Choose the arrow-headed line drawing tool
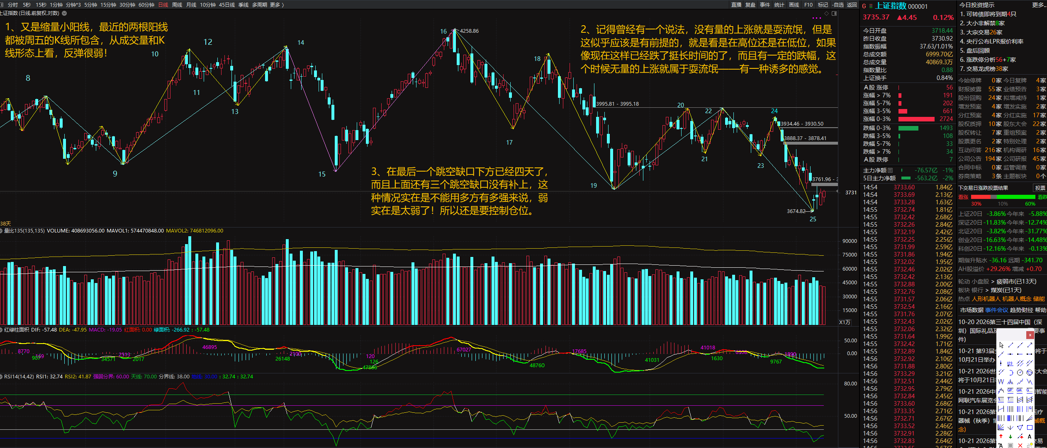The width and height of the screenshot is (1047, 448). click(x=1030, y=345)
